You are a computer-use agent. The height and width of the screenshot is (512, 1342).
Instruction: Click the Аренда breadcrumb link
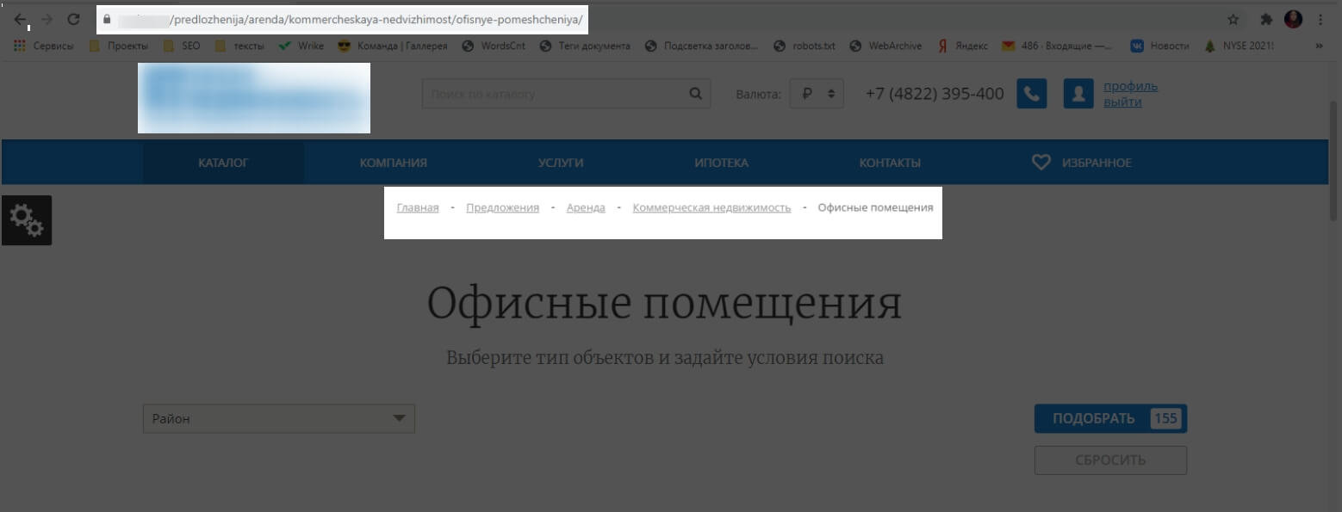pyautogui.click(x=586, y=207)
